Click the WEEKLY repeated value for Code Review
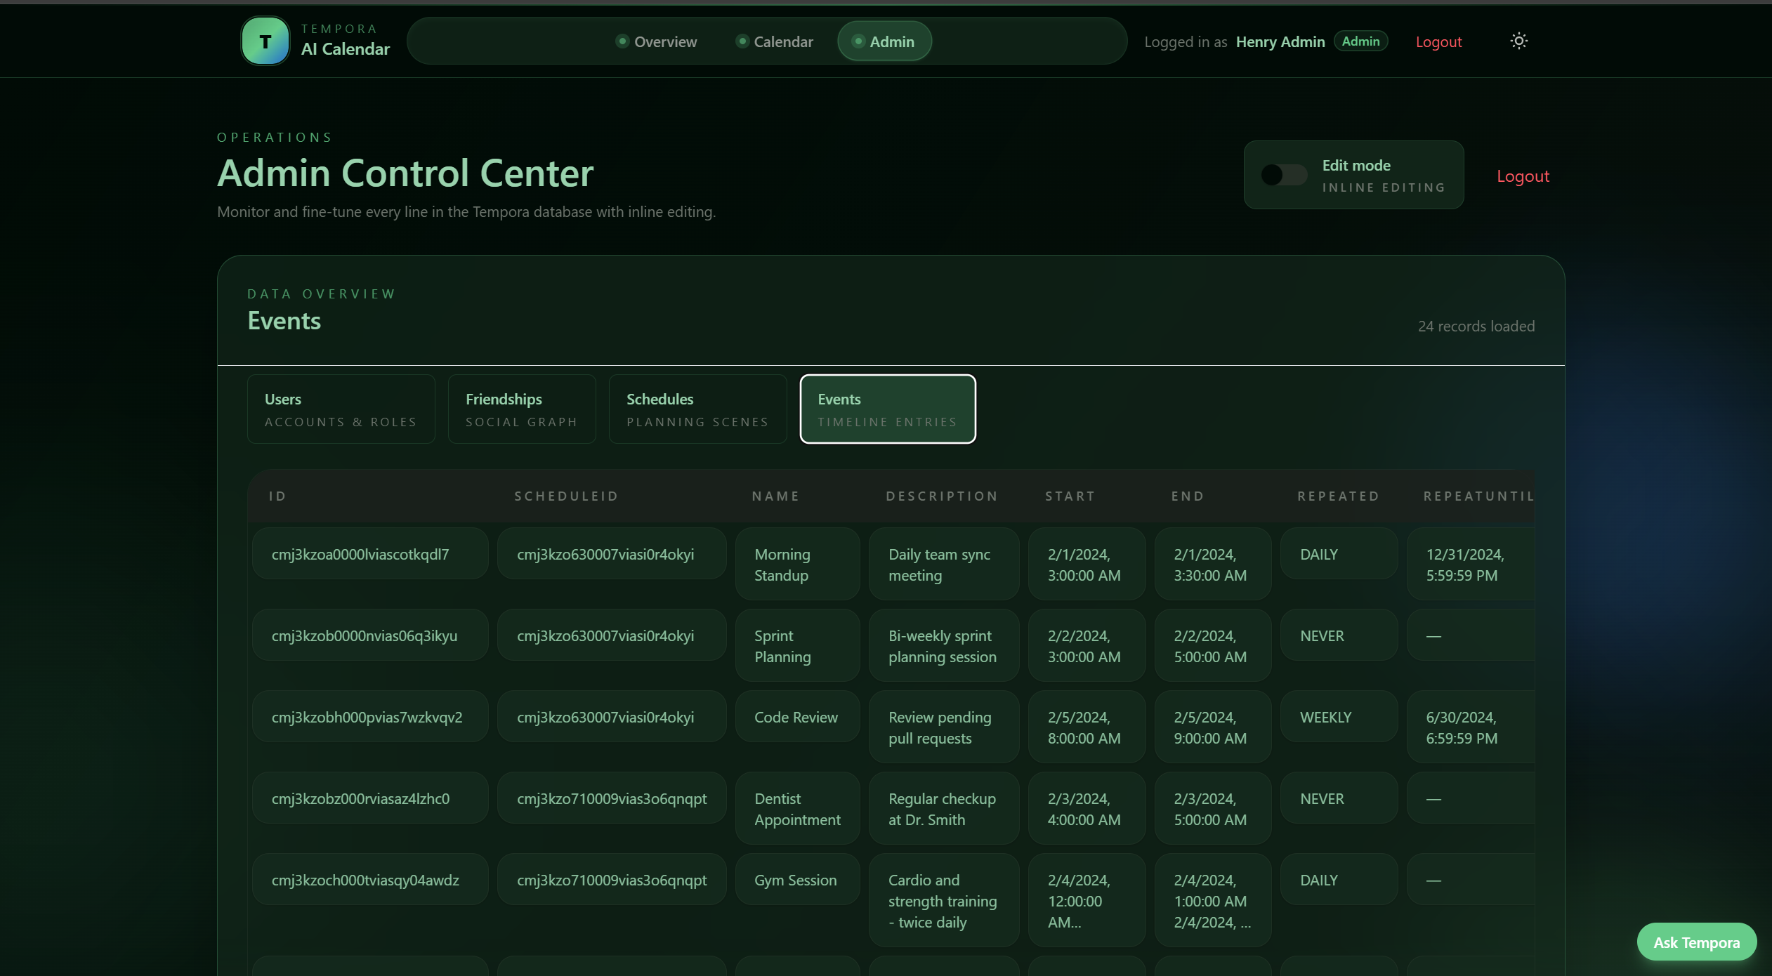Viewport: 1772px width, 976px height. (1338, 717)
